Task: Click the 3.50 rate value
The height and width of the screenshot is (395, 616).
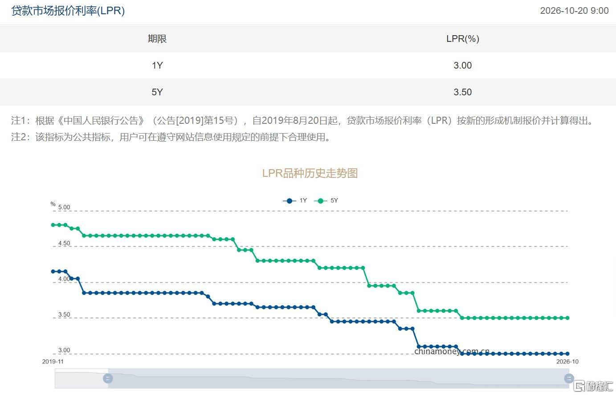Action: pos(463,92)
